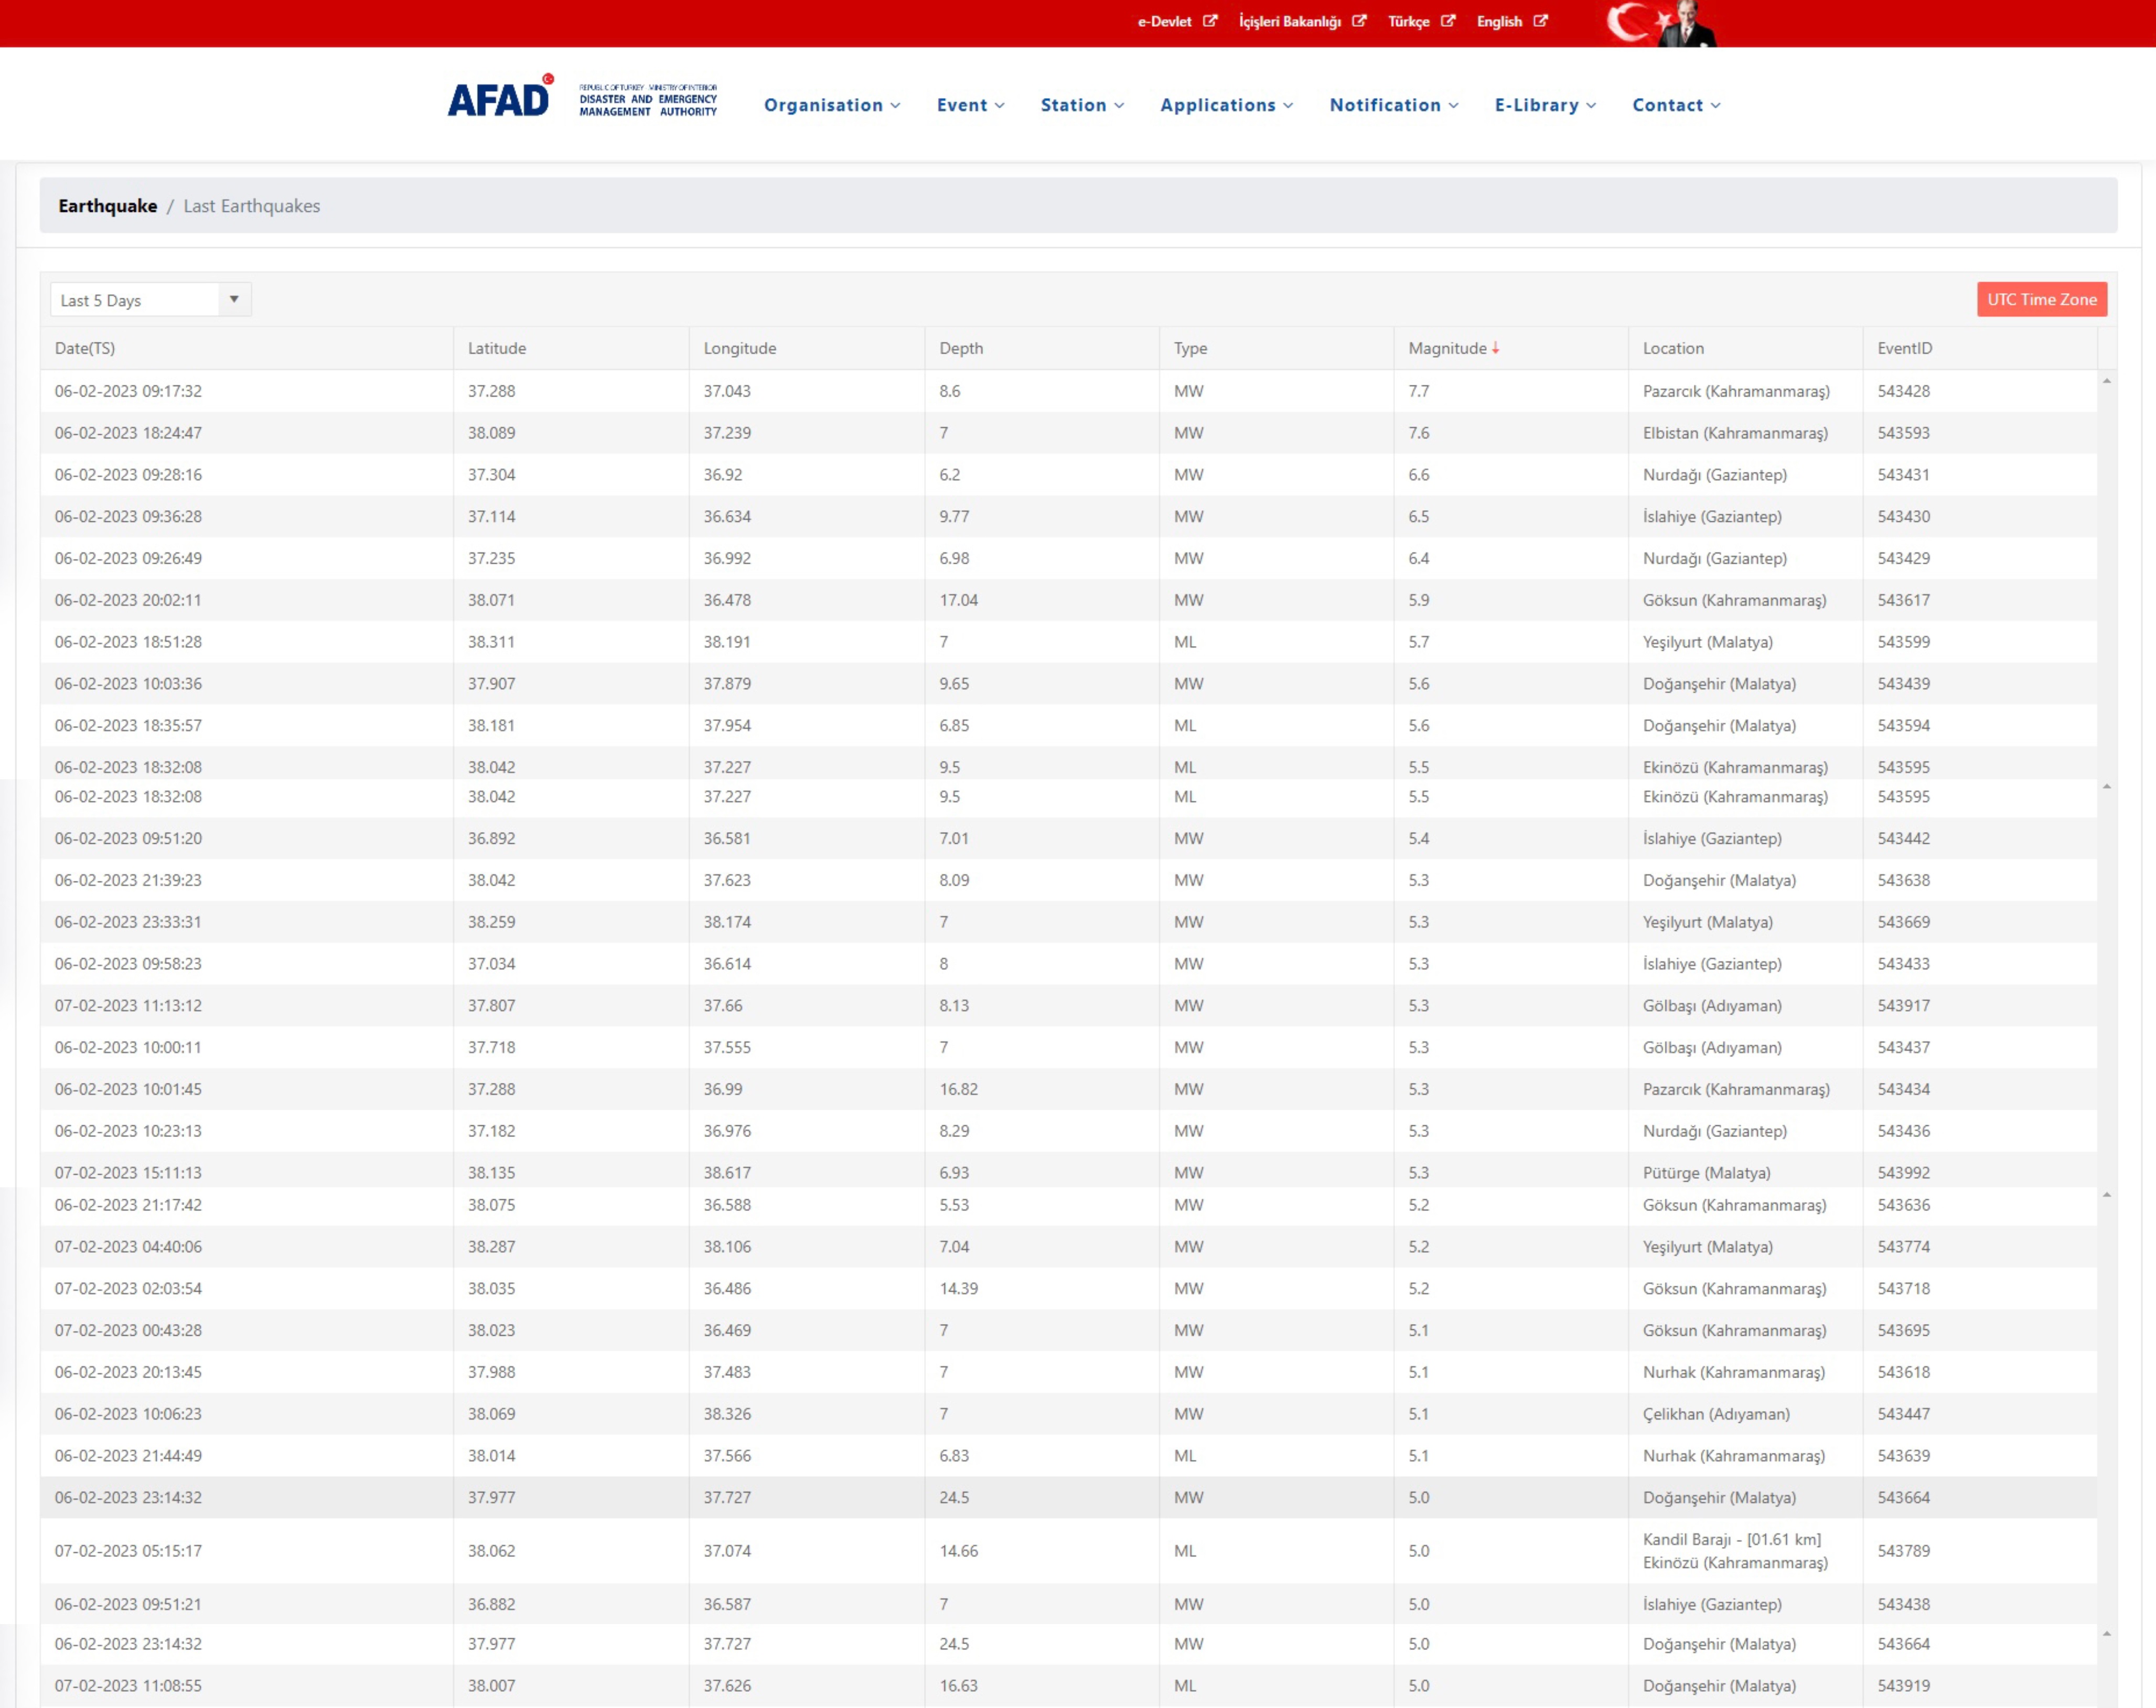Click the external link icon beside İçişleri Bakanlığı
The width and height of the screenshot is (2156, 1708).
coord(1359,21)
